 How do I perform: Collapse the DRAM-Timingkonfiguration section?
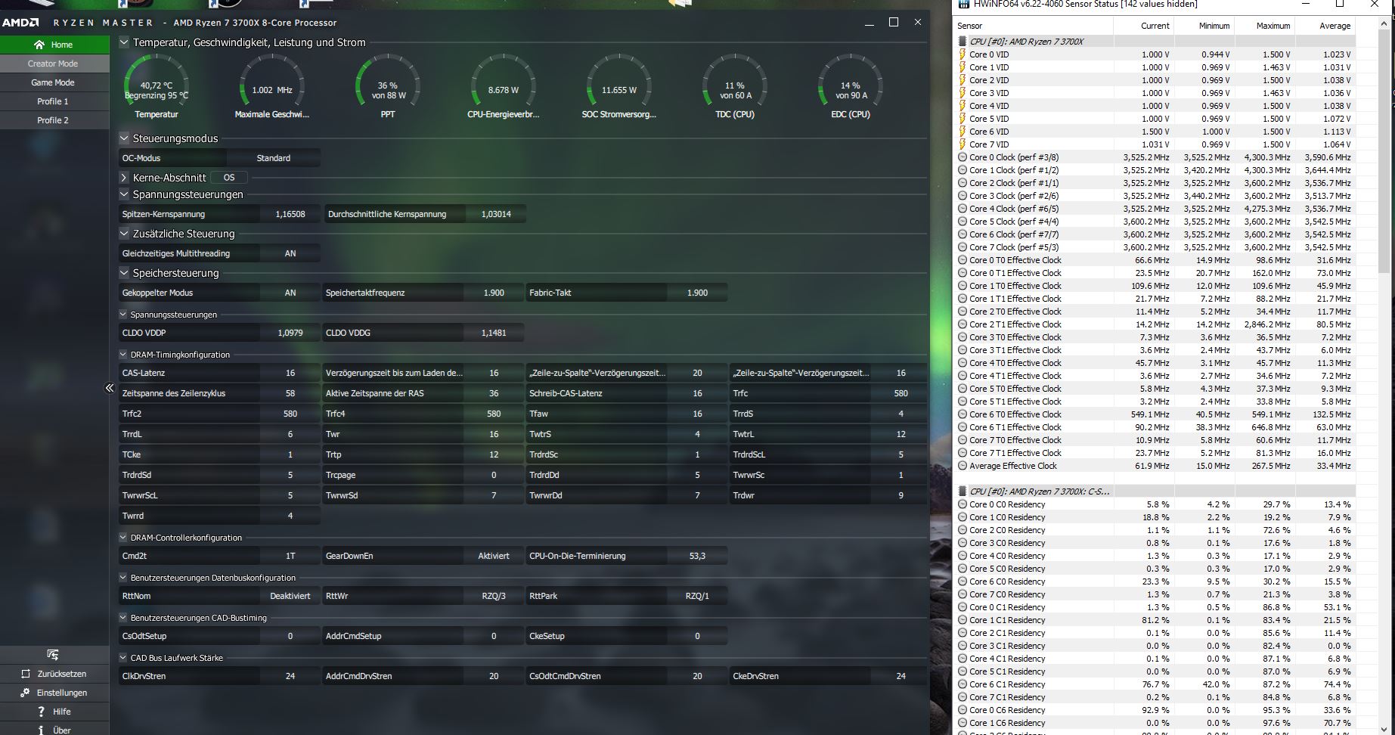(x=123, y=355)
